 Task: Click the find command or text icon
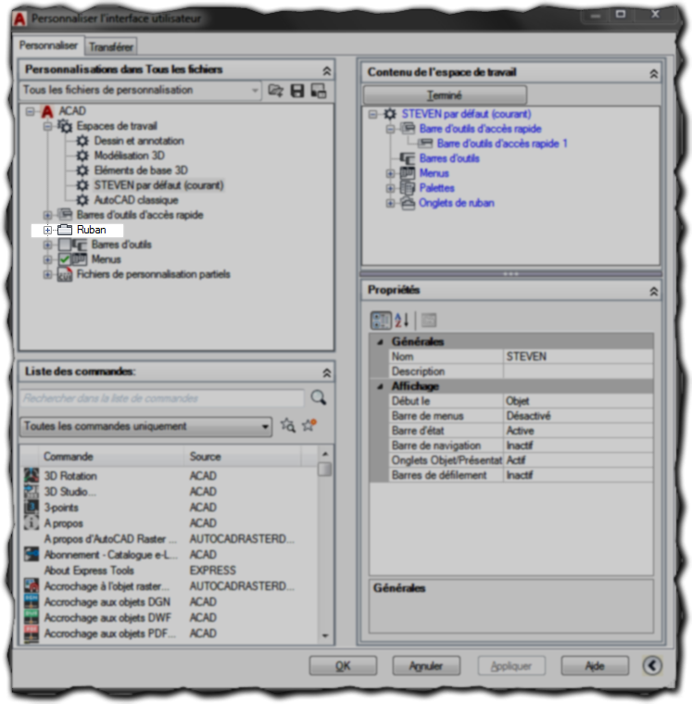(288, 425)
